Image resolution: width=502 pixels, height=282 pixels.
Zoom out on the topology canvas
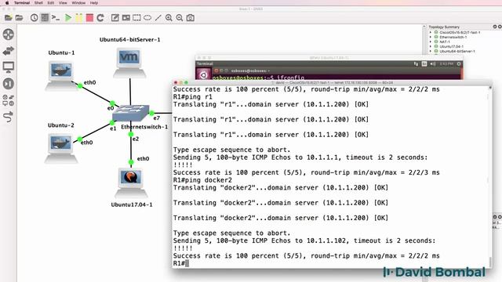(x=180, y=18)
